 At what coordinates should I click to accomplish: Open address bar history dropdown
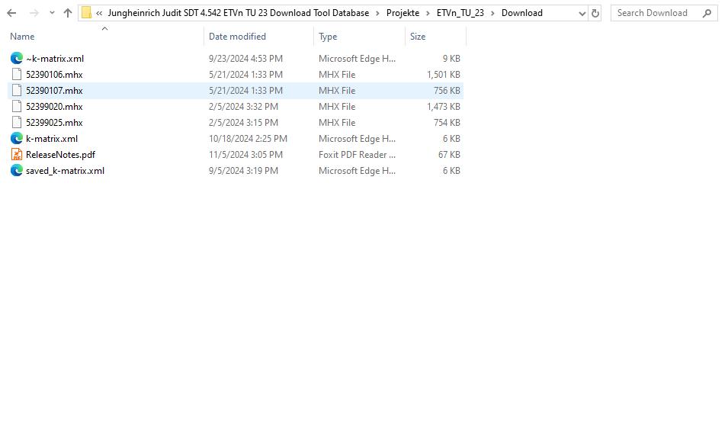coord(582,14)
